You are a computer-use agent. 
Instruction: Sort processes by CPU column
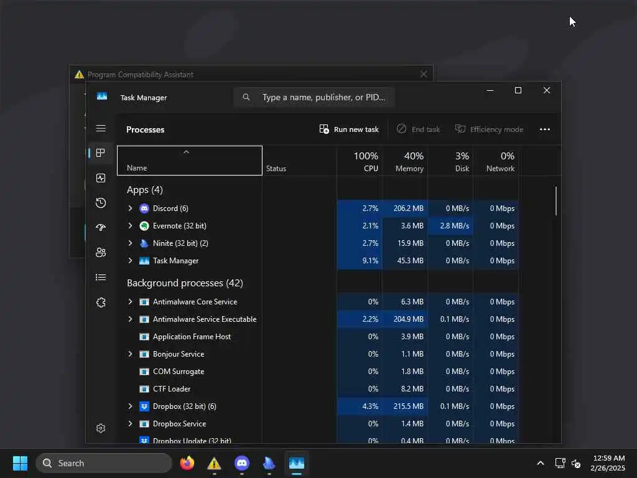359,161
